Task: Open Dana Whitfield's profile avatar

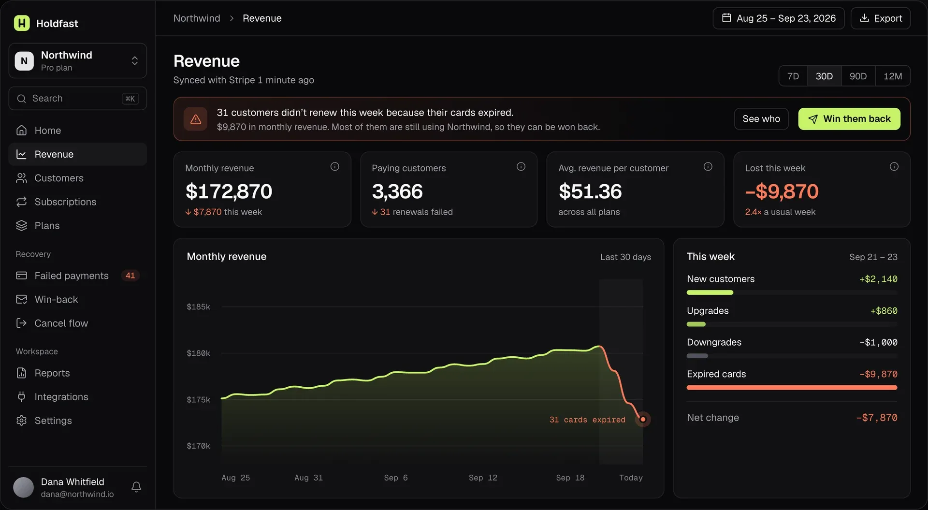Action: (23, 487)
